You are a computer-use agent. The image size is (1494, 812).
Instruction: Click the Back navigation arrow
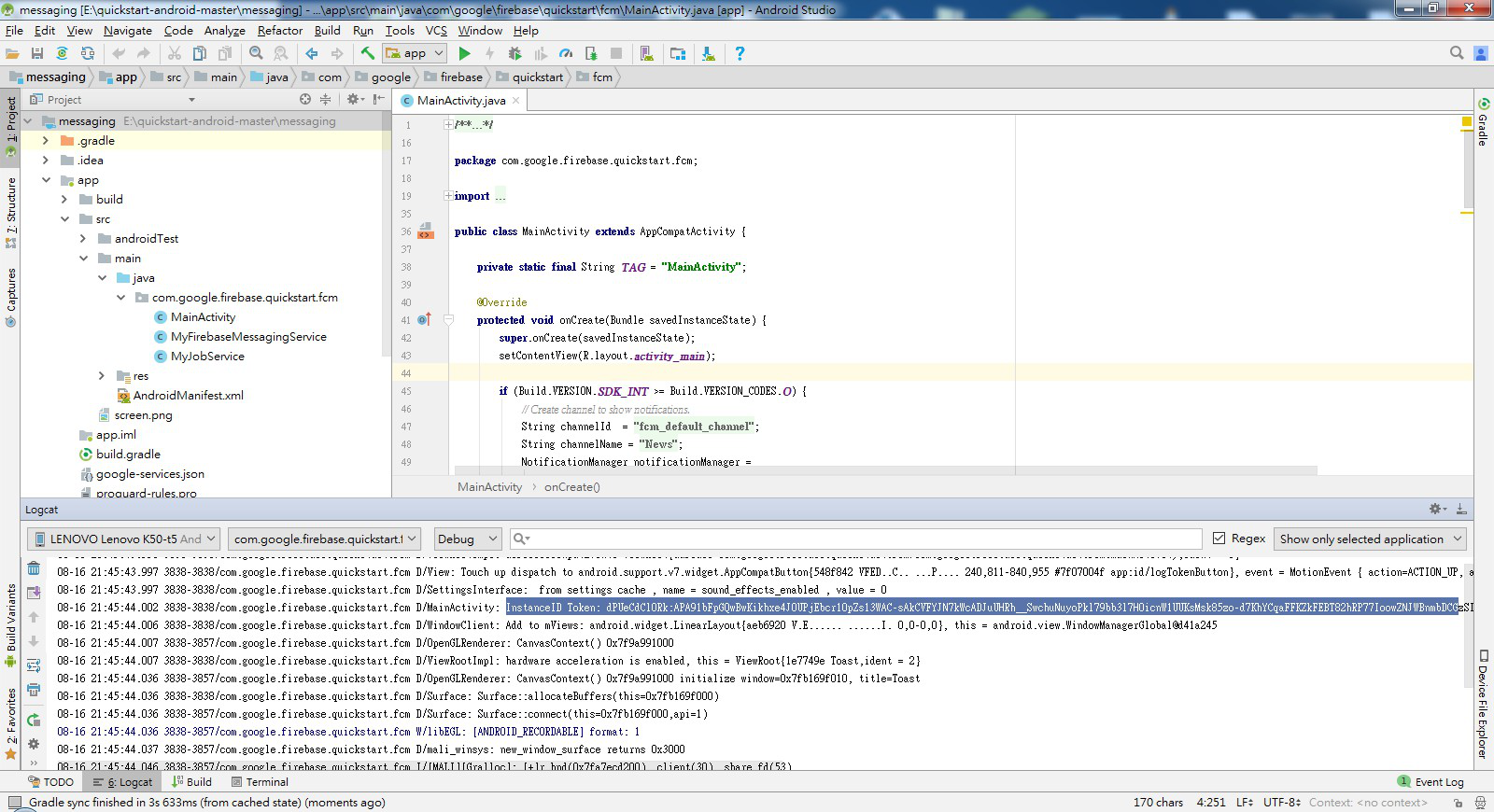(x=312, y=54)
